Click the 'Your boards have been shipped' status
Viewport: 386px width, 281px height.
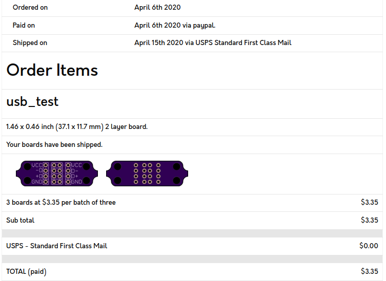pos(54,144)
